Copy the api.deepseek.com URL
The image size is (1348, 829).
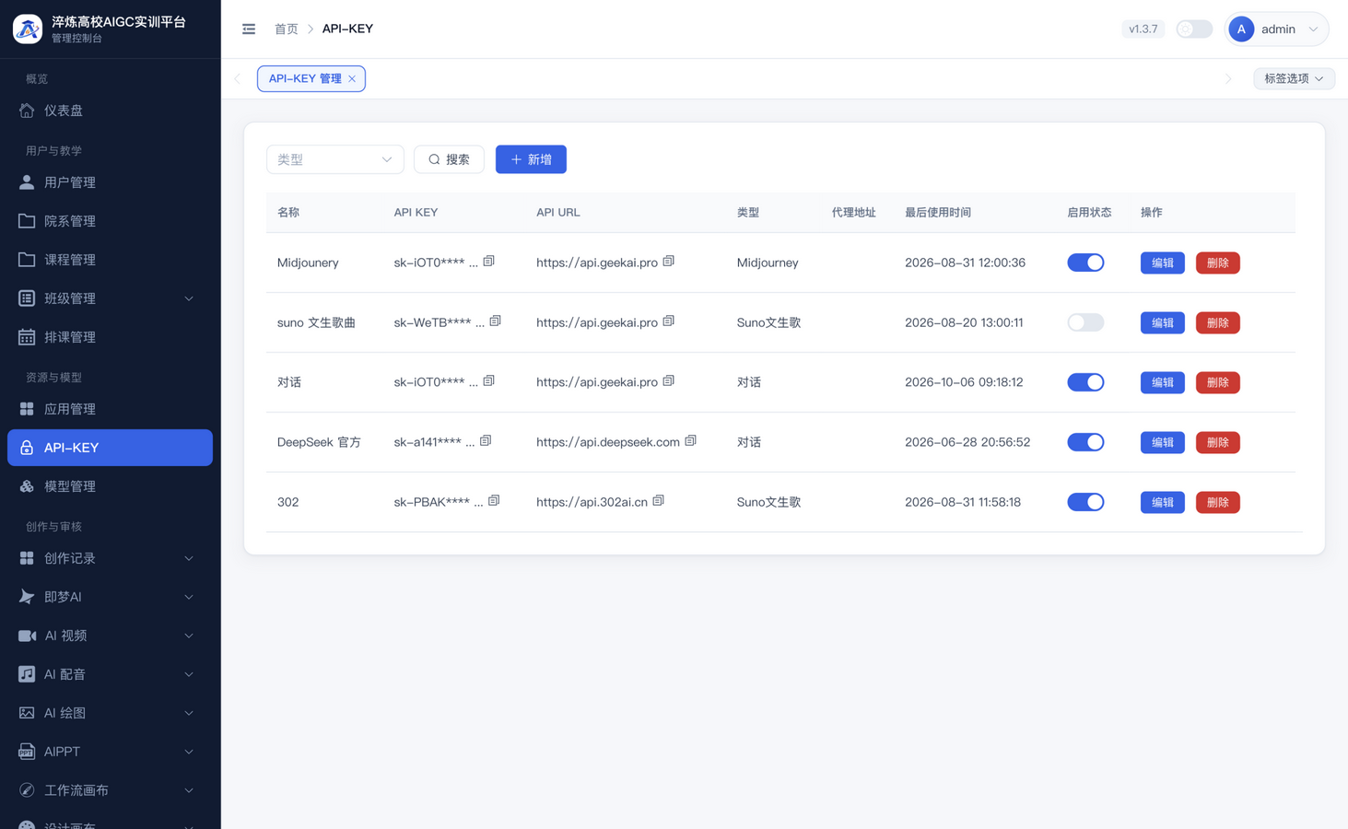691,441
